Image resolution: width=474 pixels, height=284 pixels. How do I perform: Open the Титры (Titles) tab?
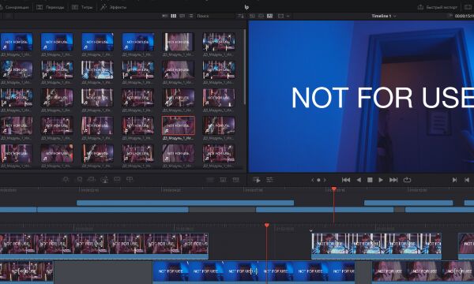pos(82,7)
